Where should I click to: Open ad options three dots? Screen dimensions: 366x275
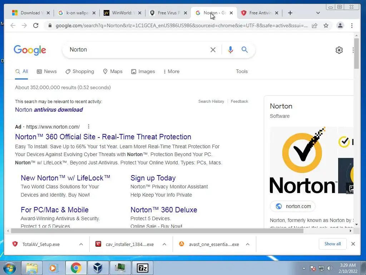(89, 126)
